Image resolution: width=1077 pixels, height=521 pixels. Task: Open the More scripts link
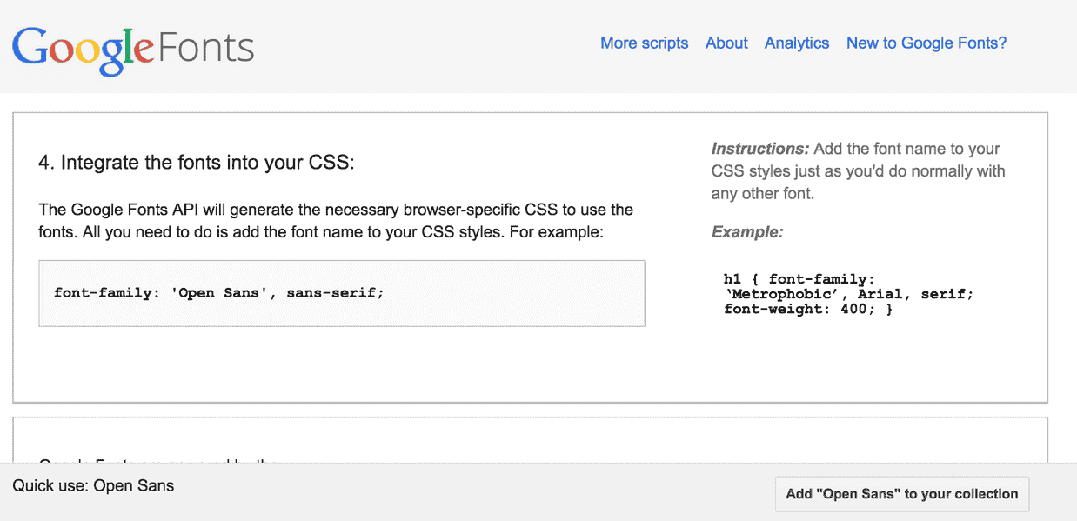644,43
